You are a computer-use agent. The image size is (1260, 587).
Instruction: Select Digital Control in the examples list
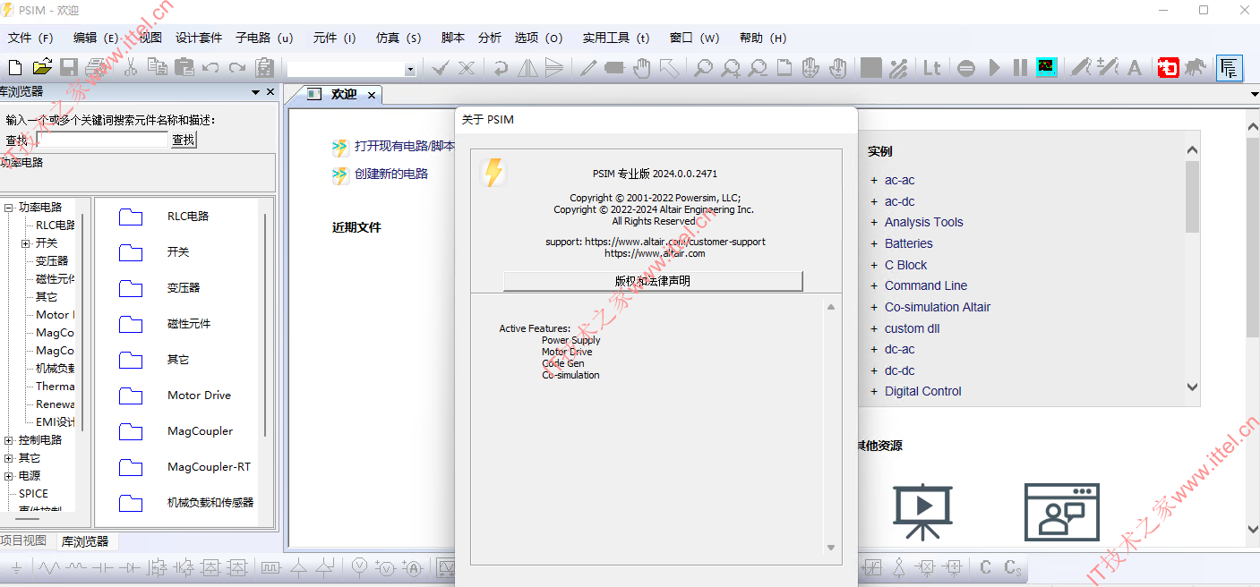pos(922,391)
